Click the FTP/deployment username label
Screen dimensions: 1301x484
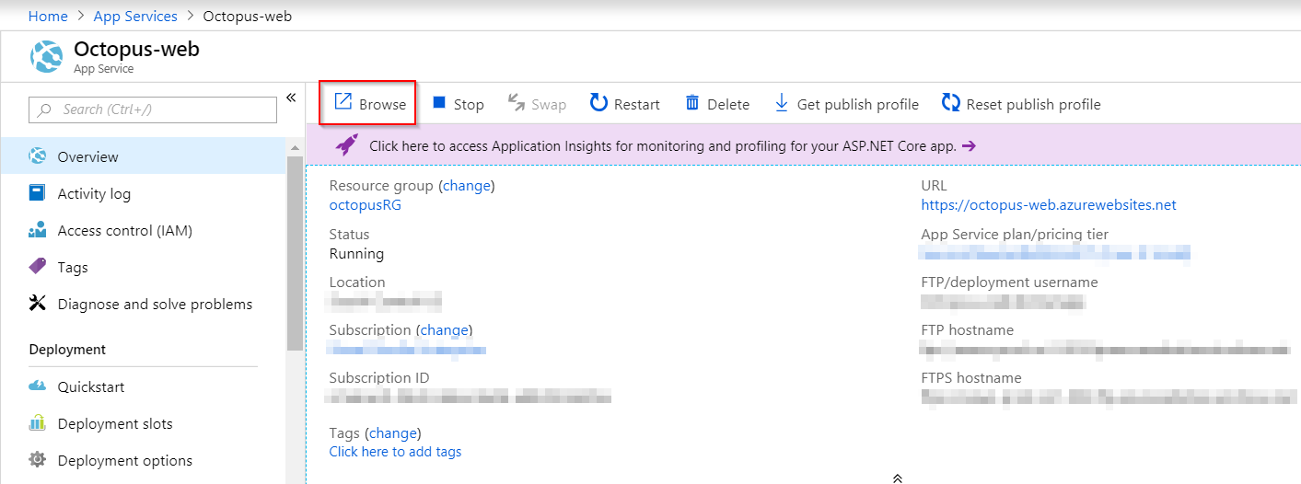[1009, 282]
